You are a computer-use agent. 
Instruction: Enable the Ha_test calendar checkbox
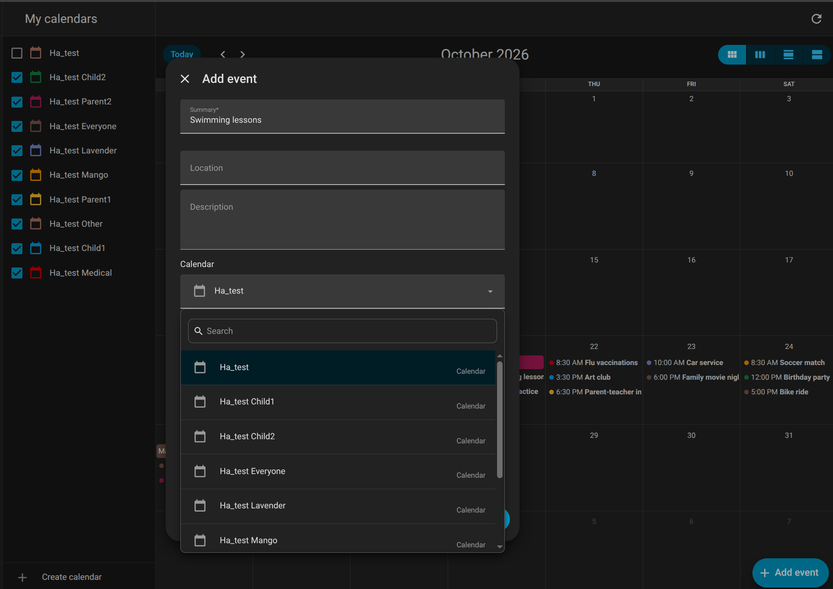(x=17, y=53)
